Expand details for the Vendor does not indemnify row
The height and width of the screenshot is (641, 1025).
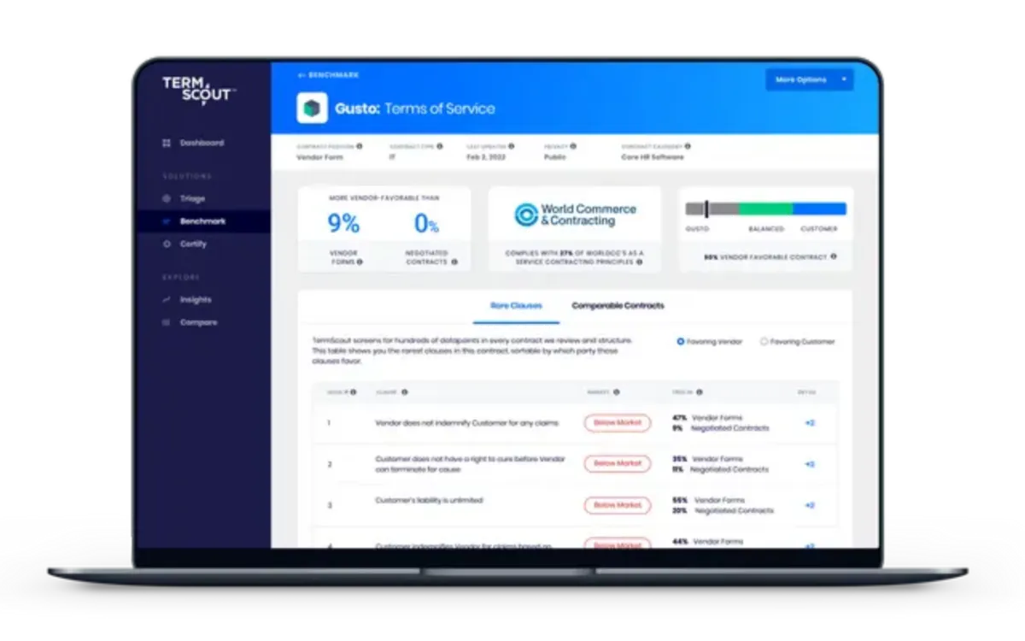pos(809,423)
